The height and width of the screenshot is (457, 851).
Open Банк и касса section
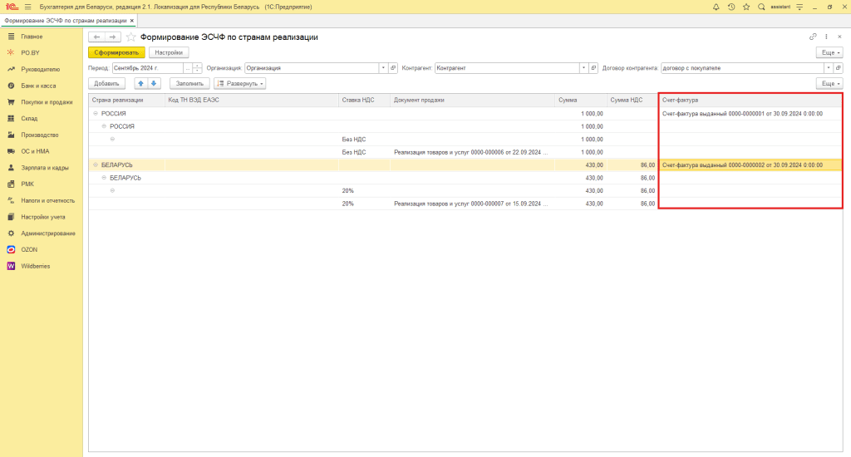(38, 86)
